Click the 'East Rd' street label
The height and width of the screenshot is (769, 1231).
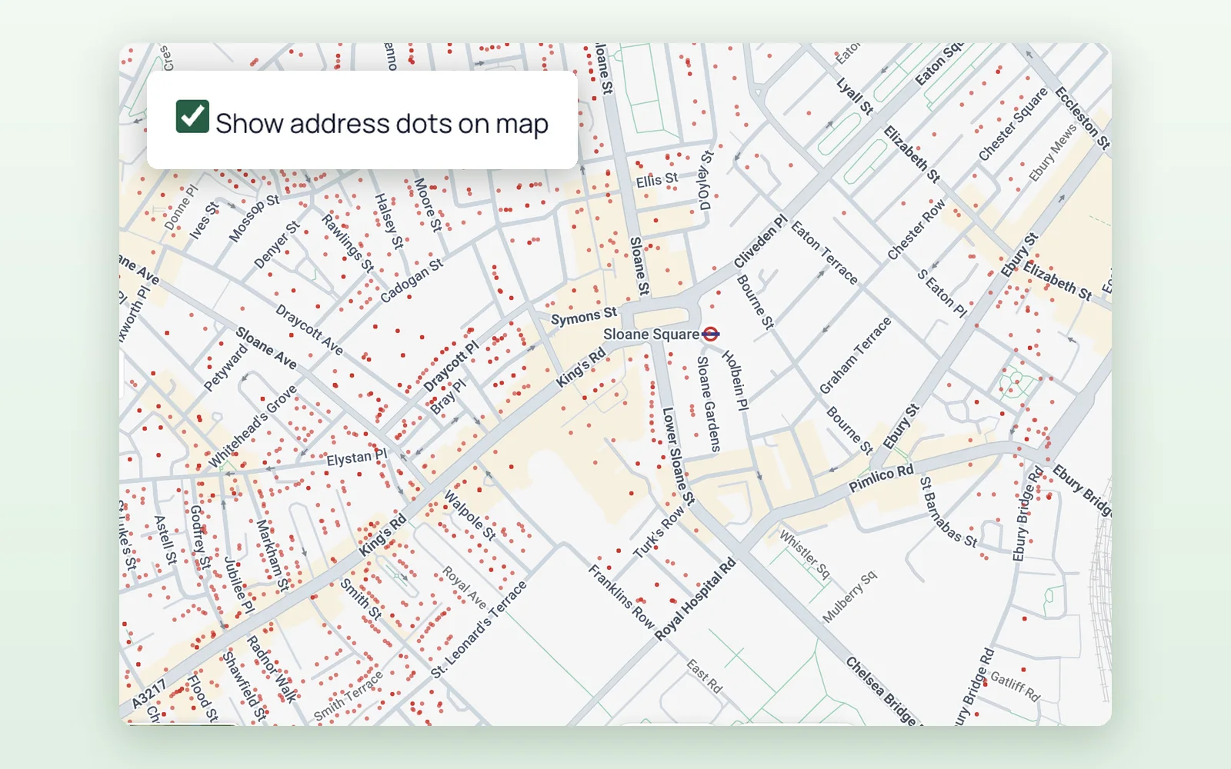point(705,676)
